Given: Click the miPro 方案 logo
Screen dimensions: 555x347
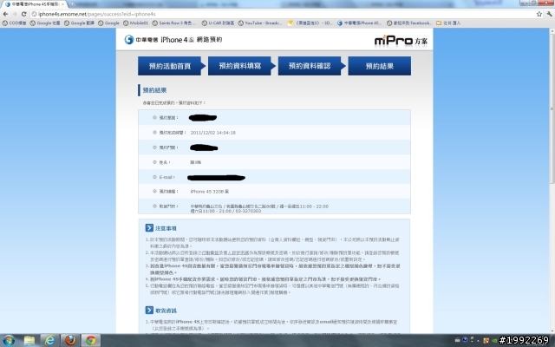Looking at the screenshot, I should [x=401, y=41].
